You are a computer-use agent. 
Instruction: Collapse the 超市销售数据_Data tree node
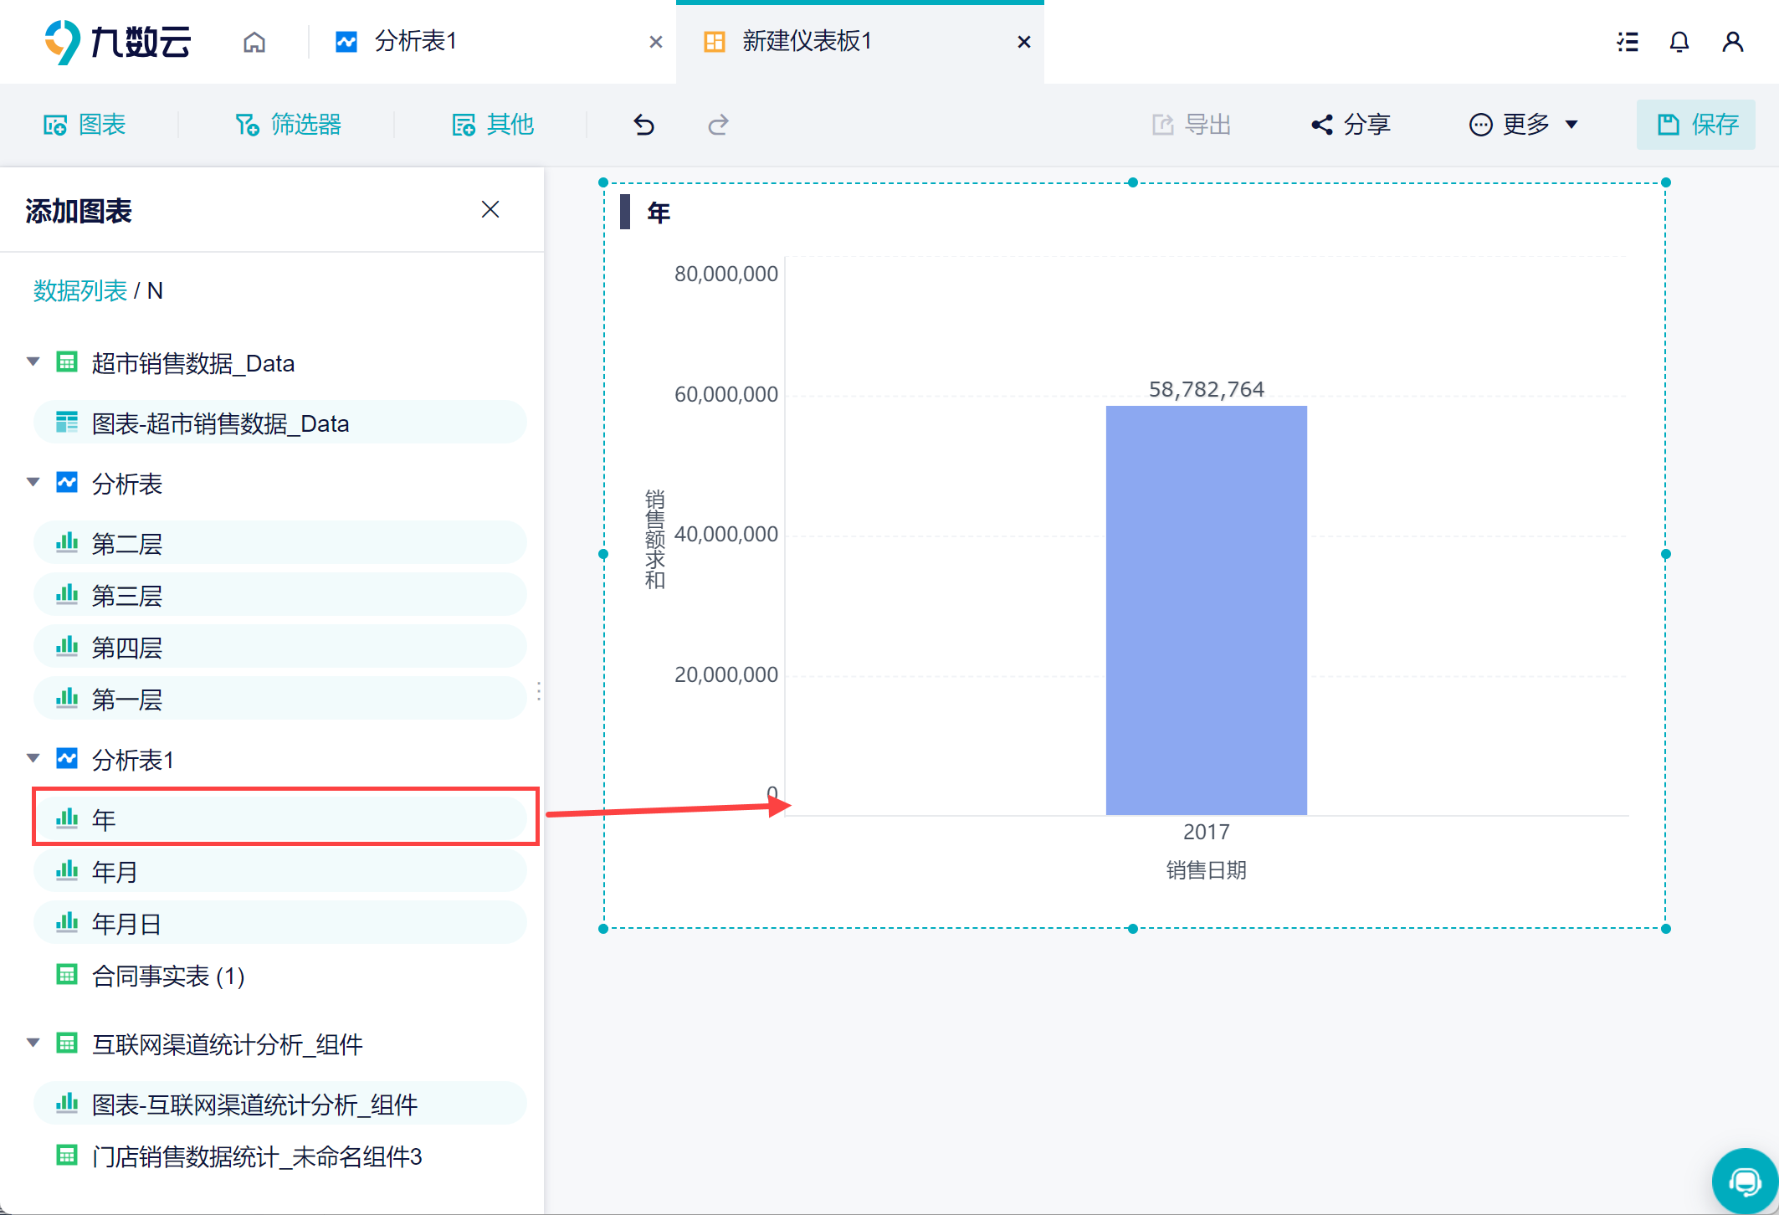33,361
